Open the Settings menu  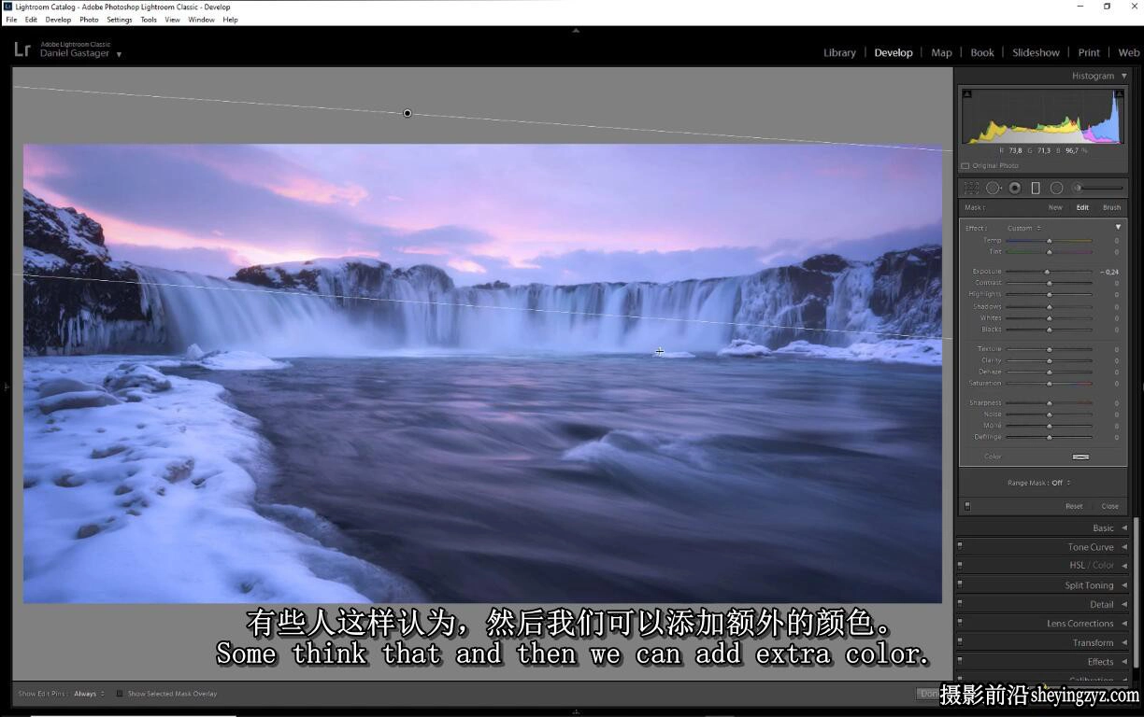[x=119, y=20]
